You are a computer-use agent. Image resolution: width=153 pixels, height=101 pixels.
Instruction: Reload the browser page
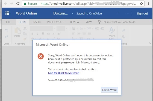[18, 4]
